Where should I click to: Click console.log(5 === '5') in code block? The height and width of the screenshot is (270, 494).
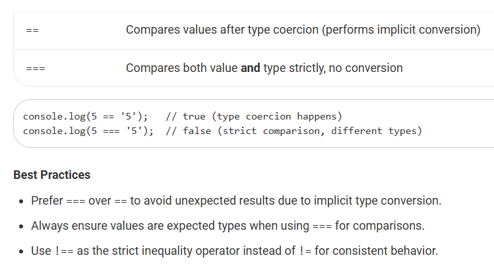(88, 131)
